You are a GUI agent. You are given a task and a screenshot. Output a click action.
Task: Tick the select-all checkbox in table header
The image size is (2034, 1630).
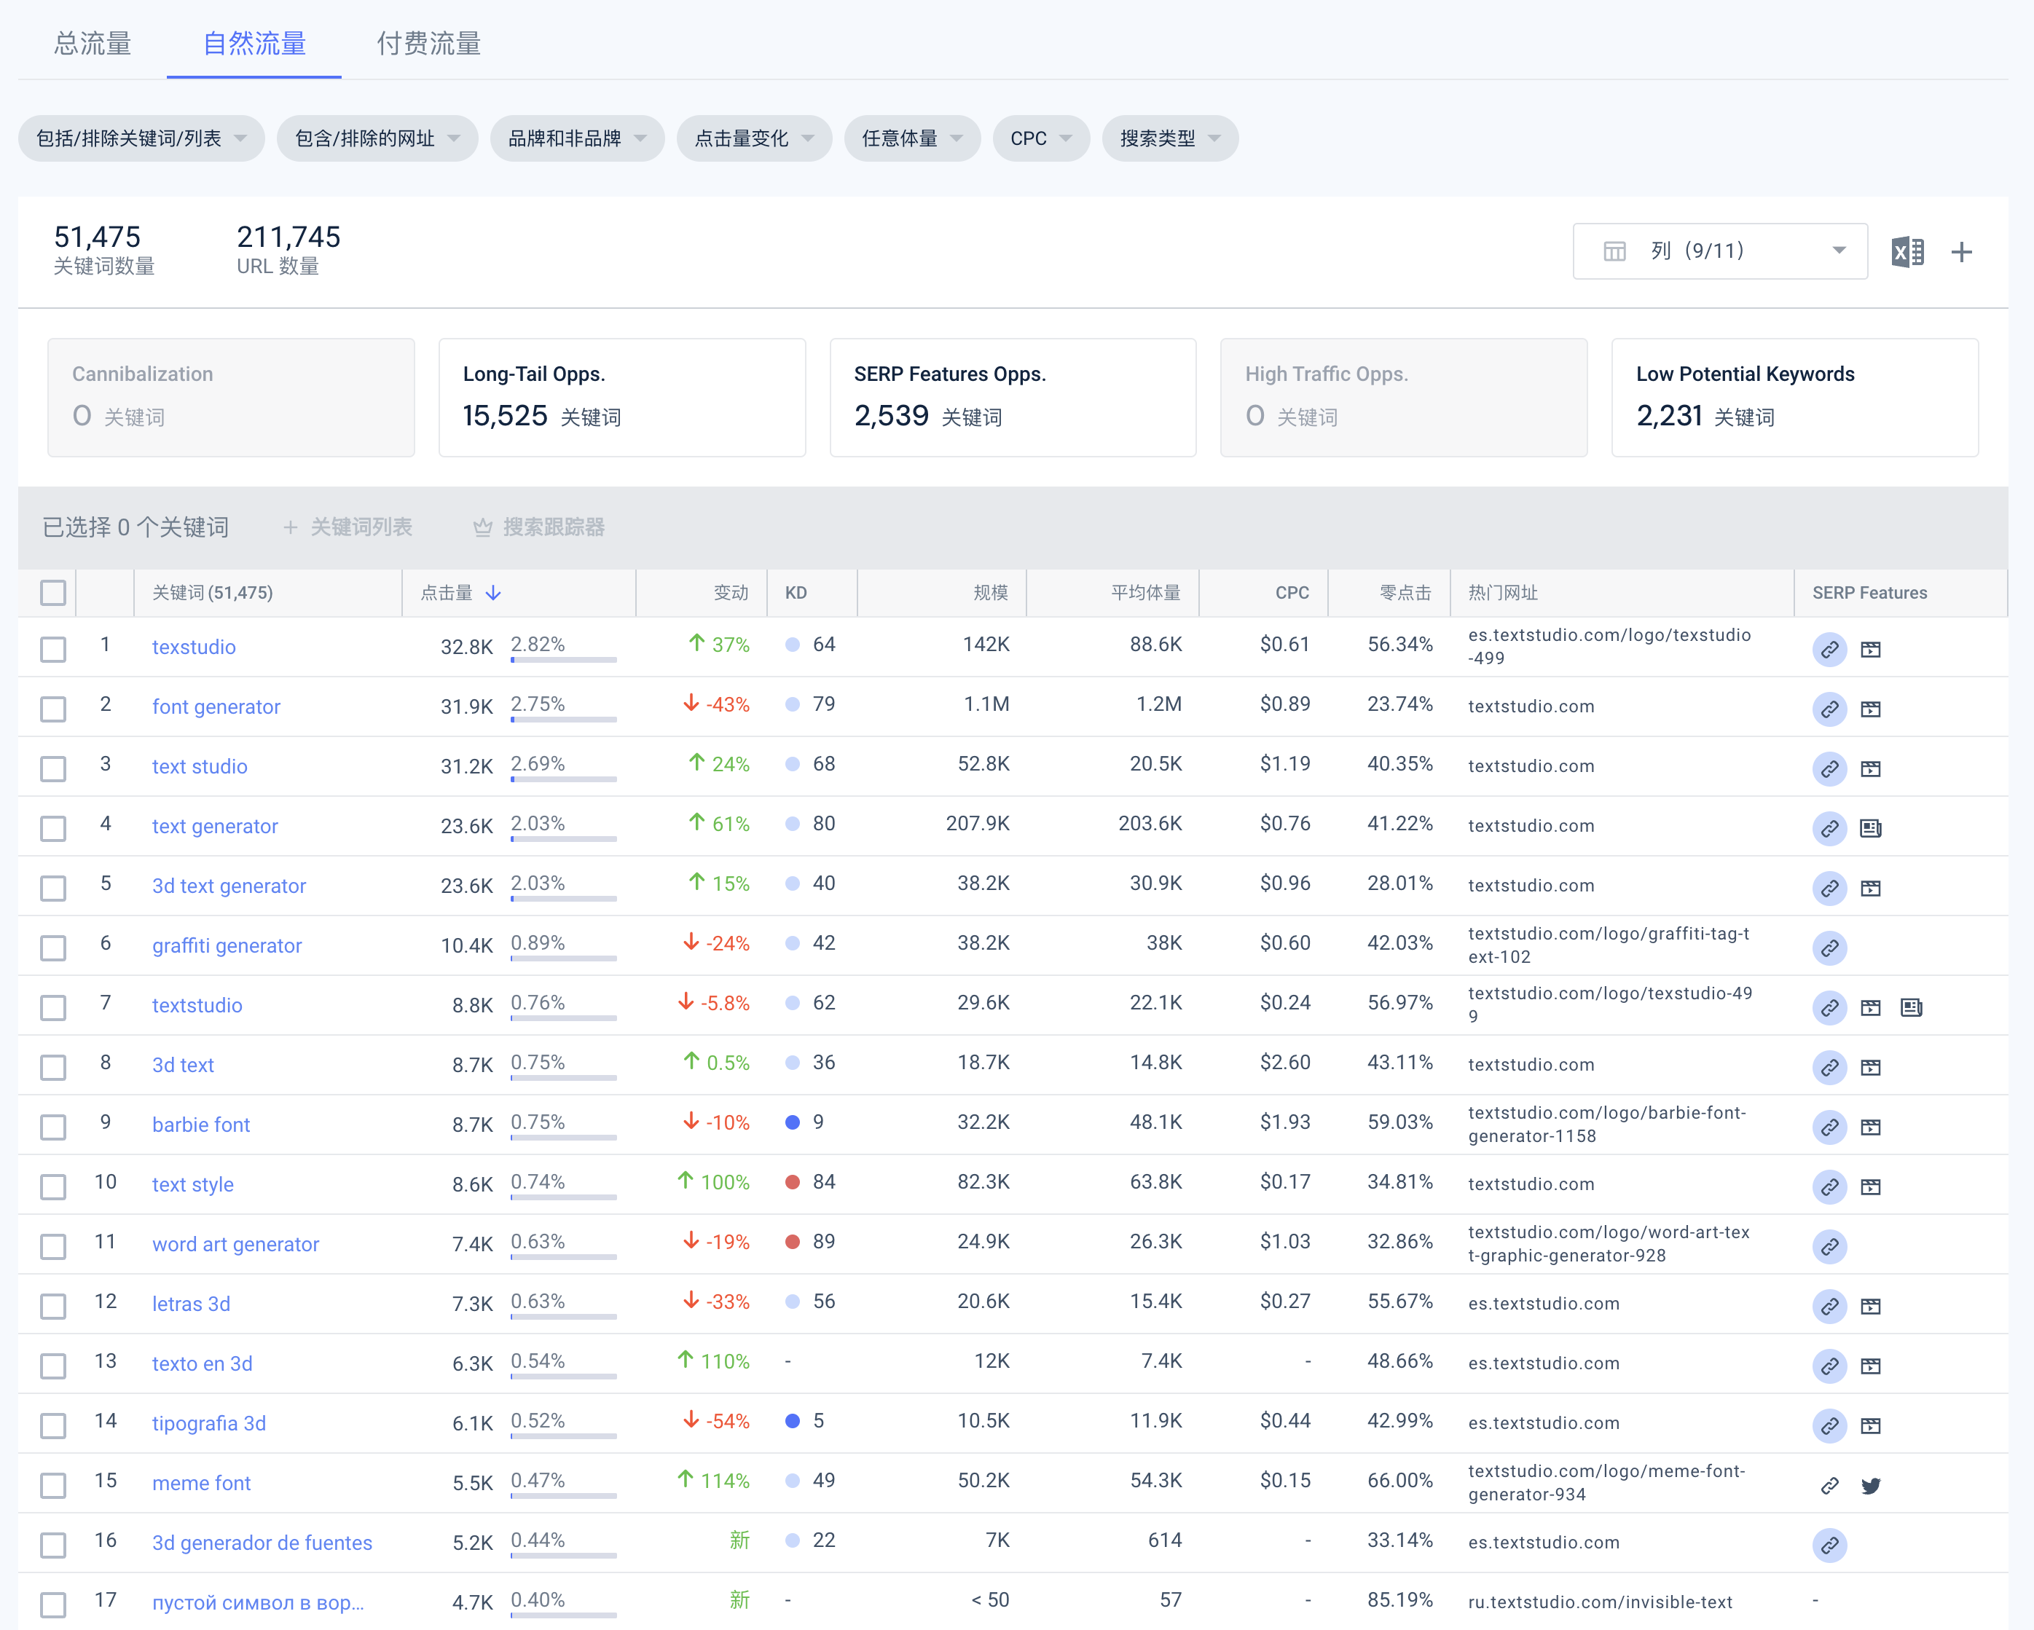pos(53,592)
